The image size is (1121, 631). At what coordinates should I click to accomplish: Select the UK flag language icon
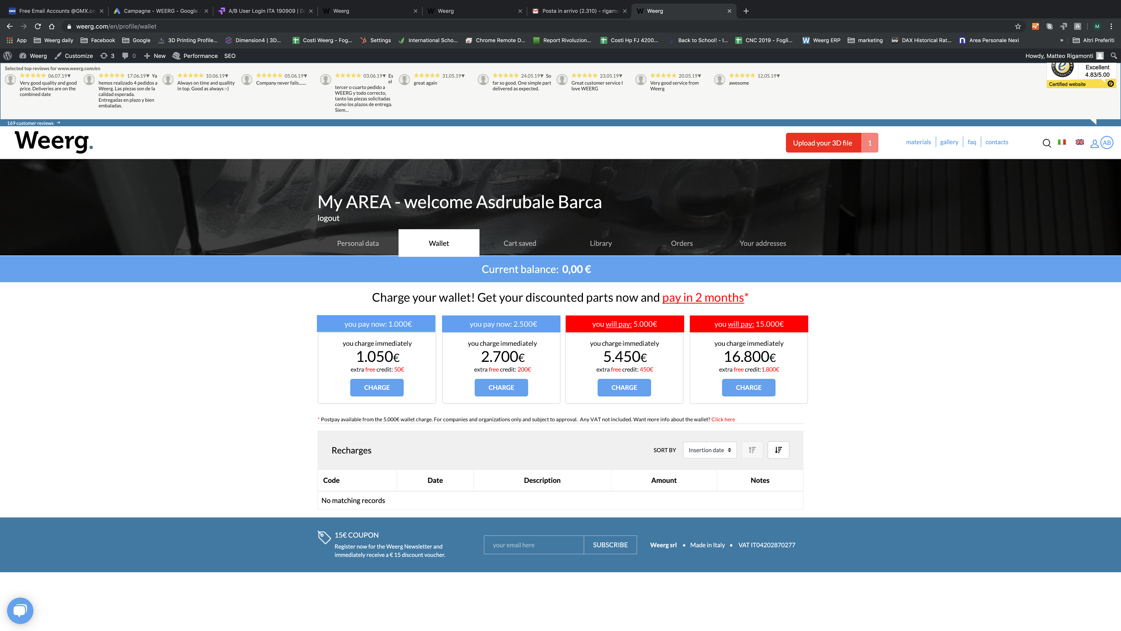(1080, 142)
